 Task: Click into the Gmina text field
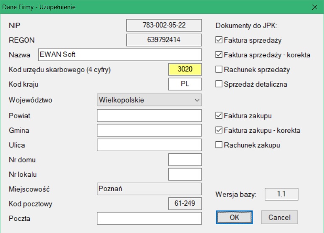point(149,130)
